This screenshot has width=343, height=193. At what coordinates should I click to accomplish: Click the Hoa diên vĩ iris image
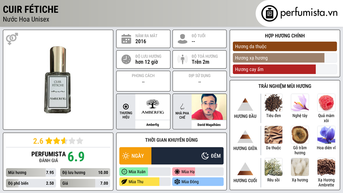tap(326, 135)
